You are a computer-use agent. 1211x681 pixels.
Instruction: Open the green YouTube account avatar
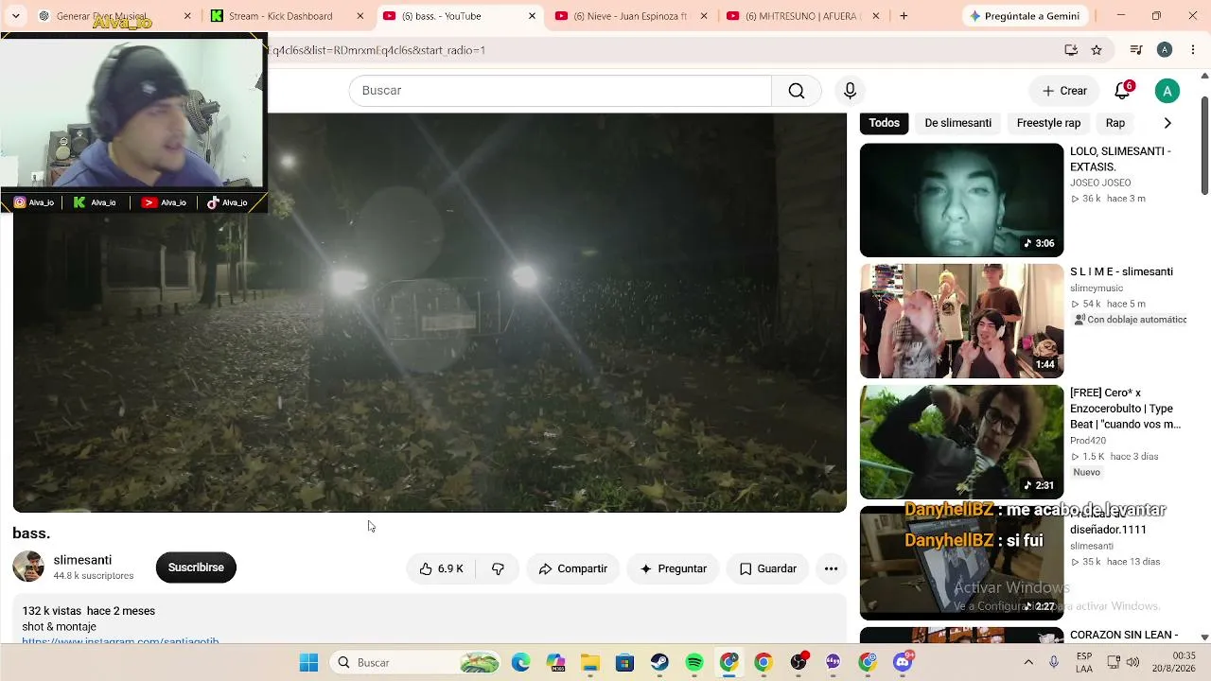point(1167,91)
